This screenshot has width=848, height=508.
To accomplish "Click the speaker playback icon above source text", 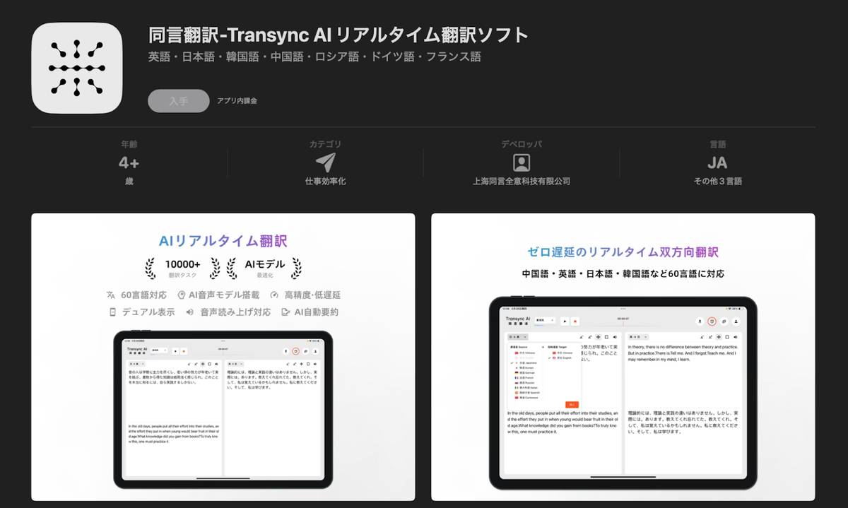I will [x=615, y=337].
